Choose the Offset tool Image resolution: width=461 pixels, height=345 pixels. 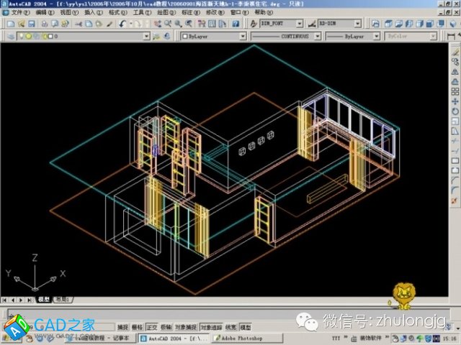[x=455, y=81]
